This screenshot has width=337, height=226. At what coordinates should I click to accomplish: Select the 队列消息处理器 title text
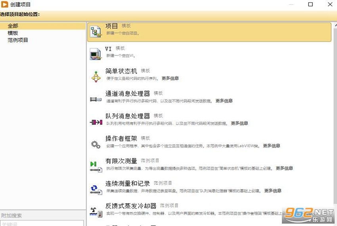128,116
